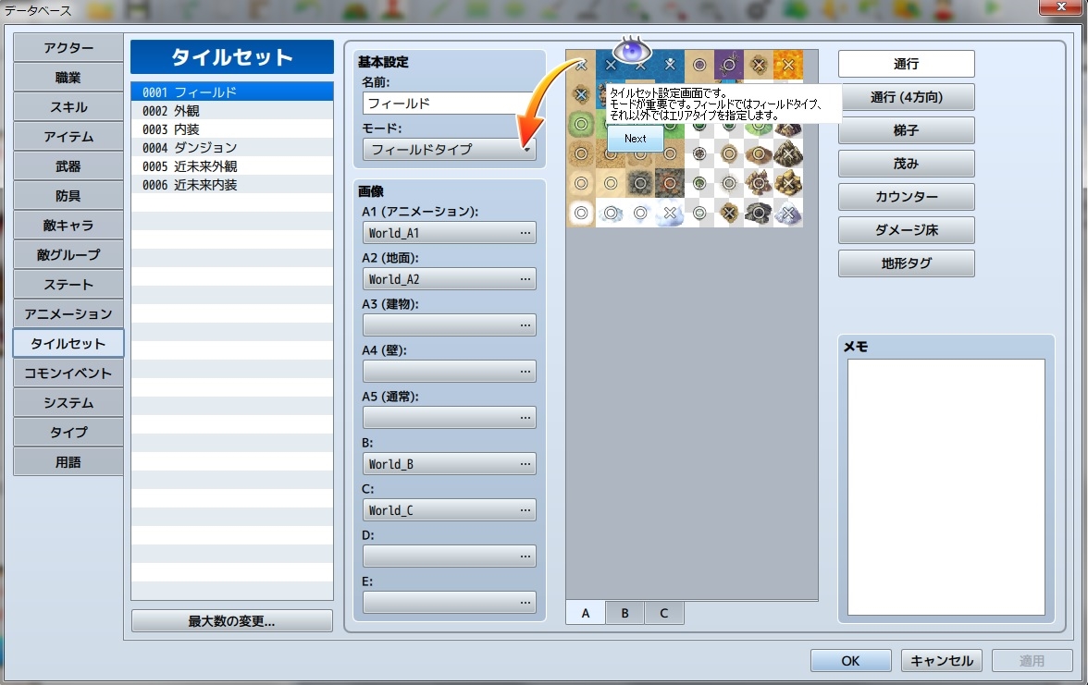This screenshot has height=685, width=1088.
Task: Show tileset page B tab
Action: pos(624,613)
